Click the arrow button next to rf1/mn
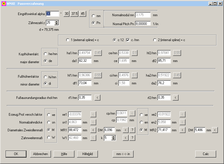Viewport: 224px width, 164px height. click(x=97, y=98)
